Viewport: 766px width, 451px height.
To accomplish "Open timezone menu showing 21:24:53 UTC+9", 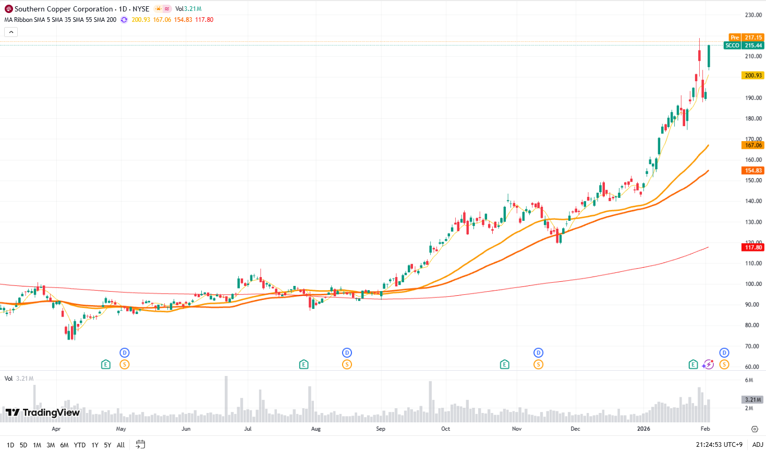I will [719, 445].
